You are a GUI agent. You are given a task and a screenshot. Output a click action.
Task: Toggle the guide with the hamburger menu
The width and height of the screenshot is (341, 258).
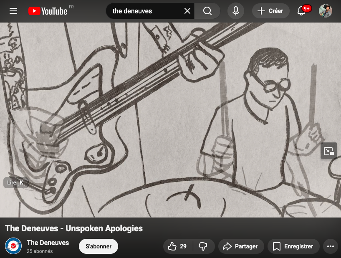[x=13, y=11]
